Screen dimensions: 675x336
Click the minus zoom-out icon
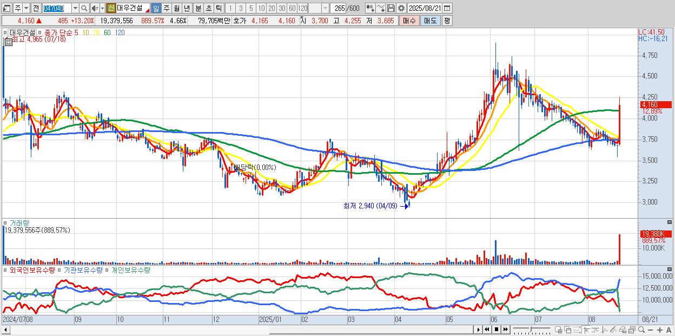tap(651, 330)
